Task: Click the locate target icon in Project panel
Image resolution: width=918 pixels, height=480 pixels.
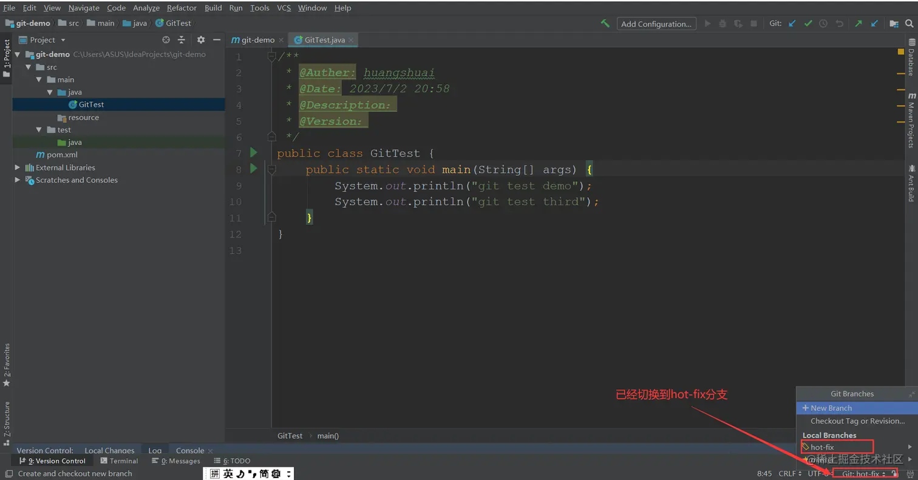Action: point(166,40)
